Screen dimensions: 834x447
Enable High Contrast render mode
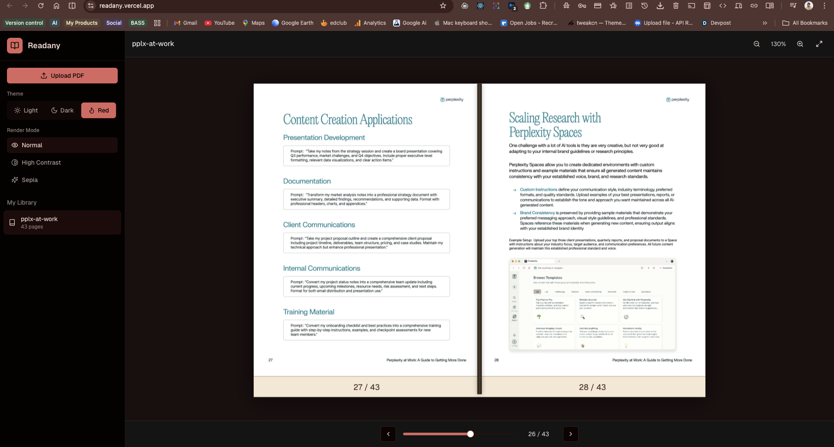click(62, 162)
